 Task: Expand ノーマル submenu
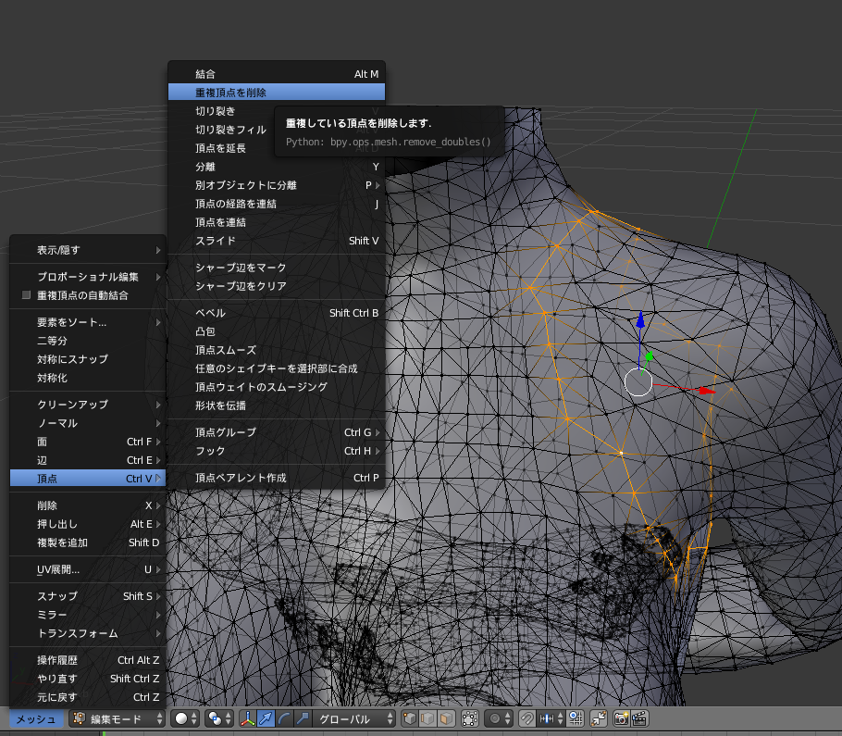(x=88, y=423)
